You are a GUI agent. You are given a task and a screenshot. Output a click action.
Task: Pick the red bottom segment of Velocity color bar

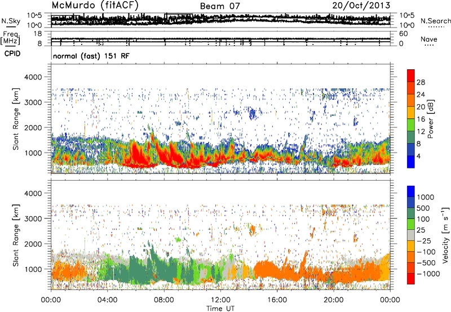pyautogui.click(x=411, y=279)
